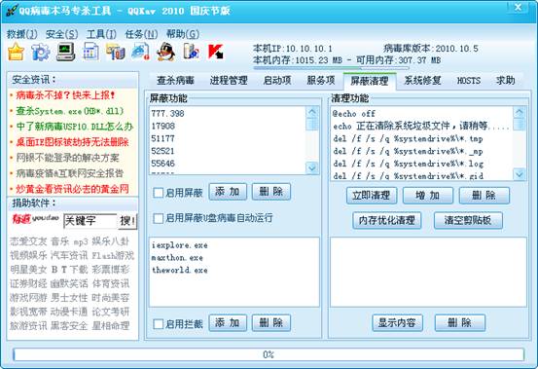The image size is (538, 369).
Task: Click down arrow of 屏蔽功能 list scrollbar
Action: [312, 167]
